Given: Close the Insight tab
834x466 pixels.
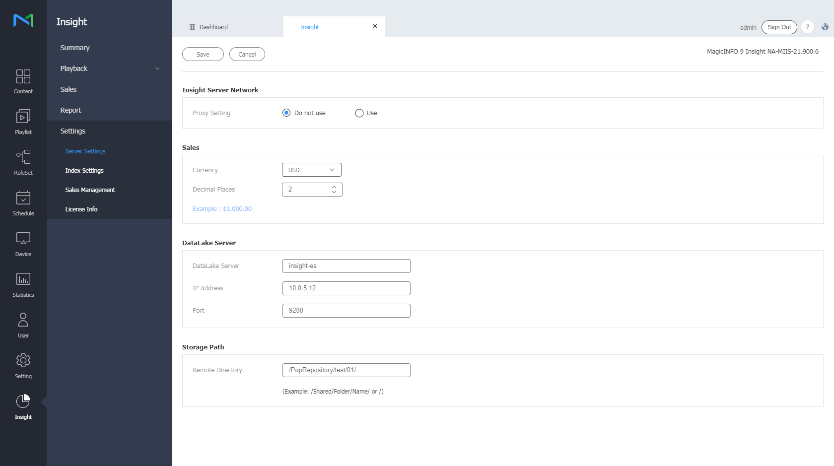Looking at the screenshot, I should tap(375, 26).
